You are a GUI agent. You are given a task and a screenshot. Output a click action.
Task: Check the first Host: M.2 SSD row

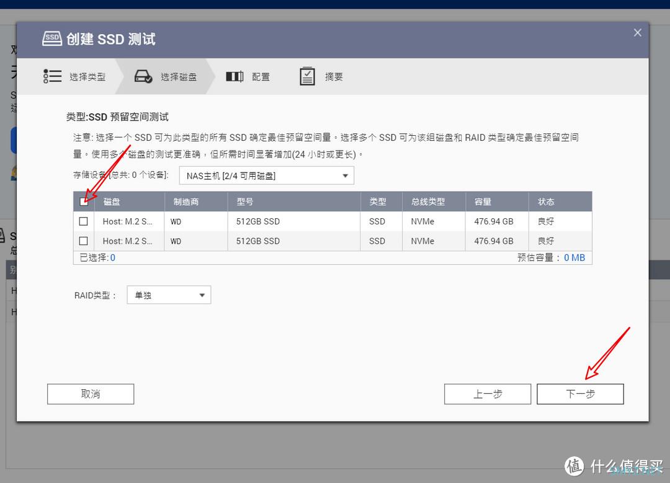coord(84,221)
